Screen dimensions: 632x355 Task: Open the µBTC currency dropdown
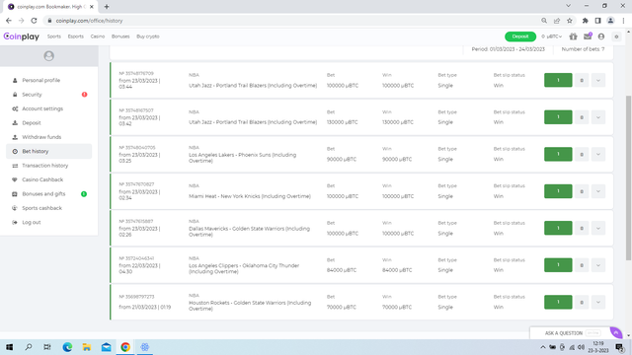pyautogui.click(x=551, y=36)
